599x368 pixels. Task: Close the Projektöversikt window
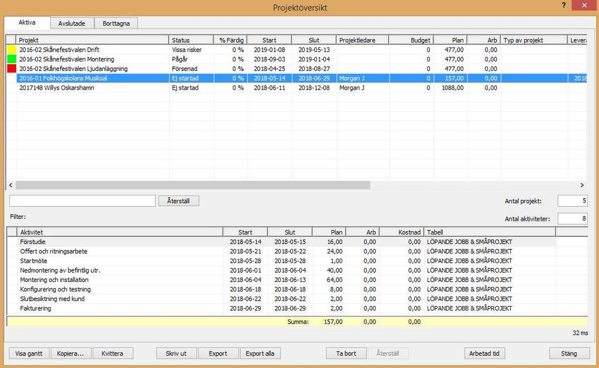point(584,5)
